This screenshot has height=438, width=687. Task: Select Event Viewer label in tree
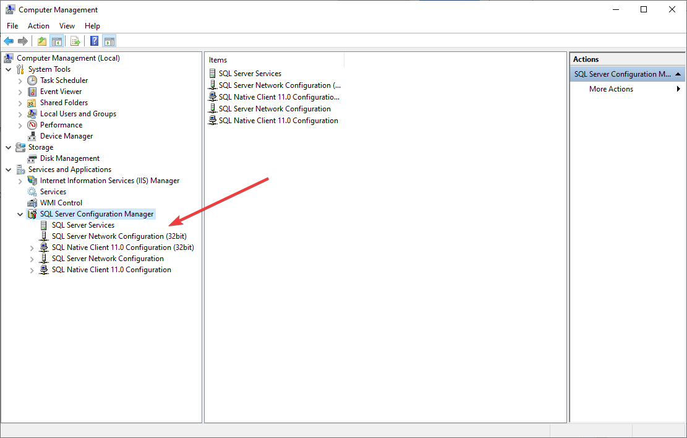click(61, 92)
